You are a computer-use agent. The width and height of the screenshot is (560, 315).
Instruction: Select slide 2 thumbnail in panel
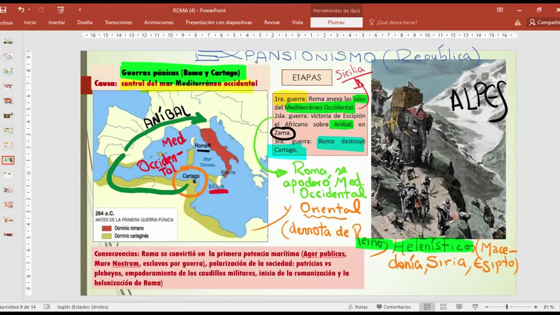click(8, 56)
